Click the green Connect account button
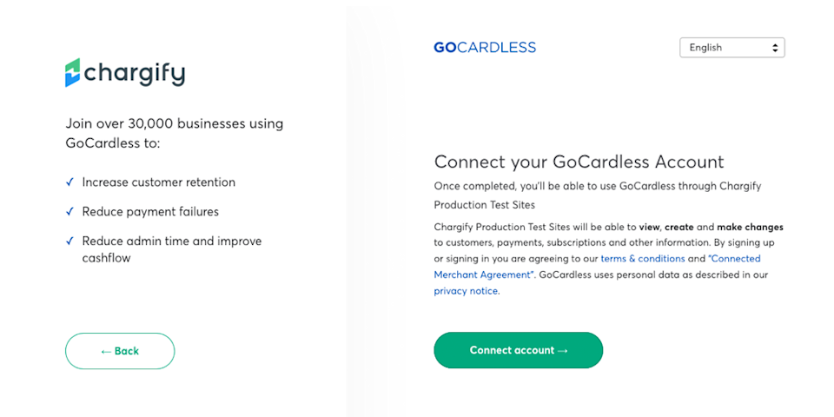Screen dimensions: 834x417 (518, 350)
